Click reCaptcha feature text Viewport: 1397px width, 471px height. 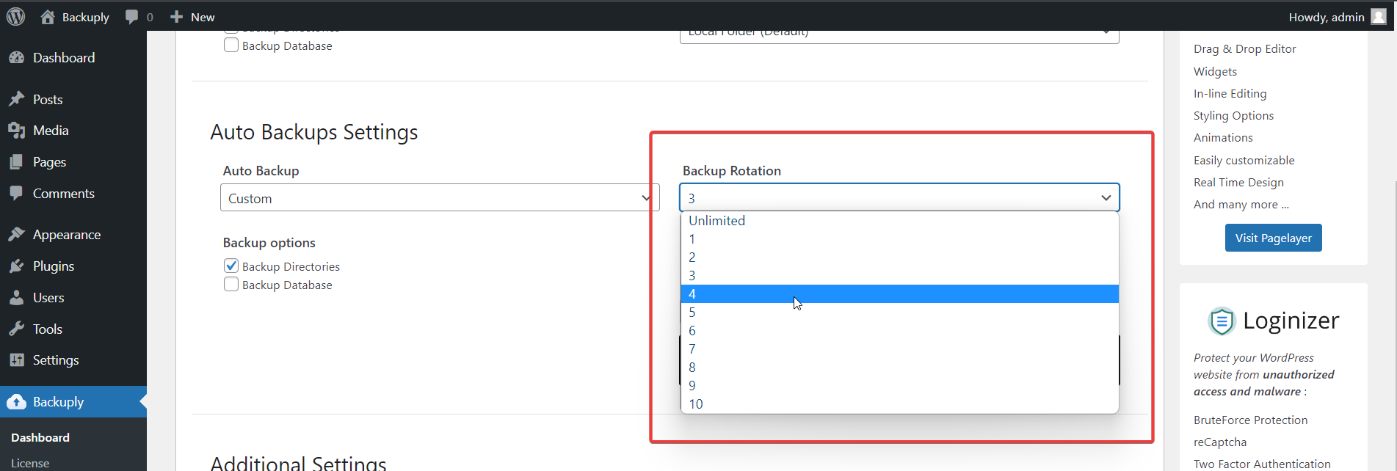1220,442
